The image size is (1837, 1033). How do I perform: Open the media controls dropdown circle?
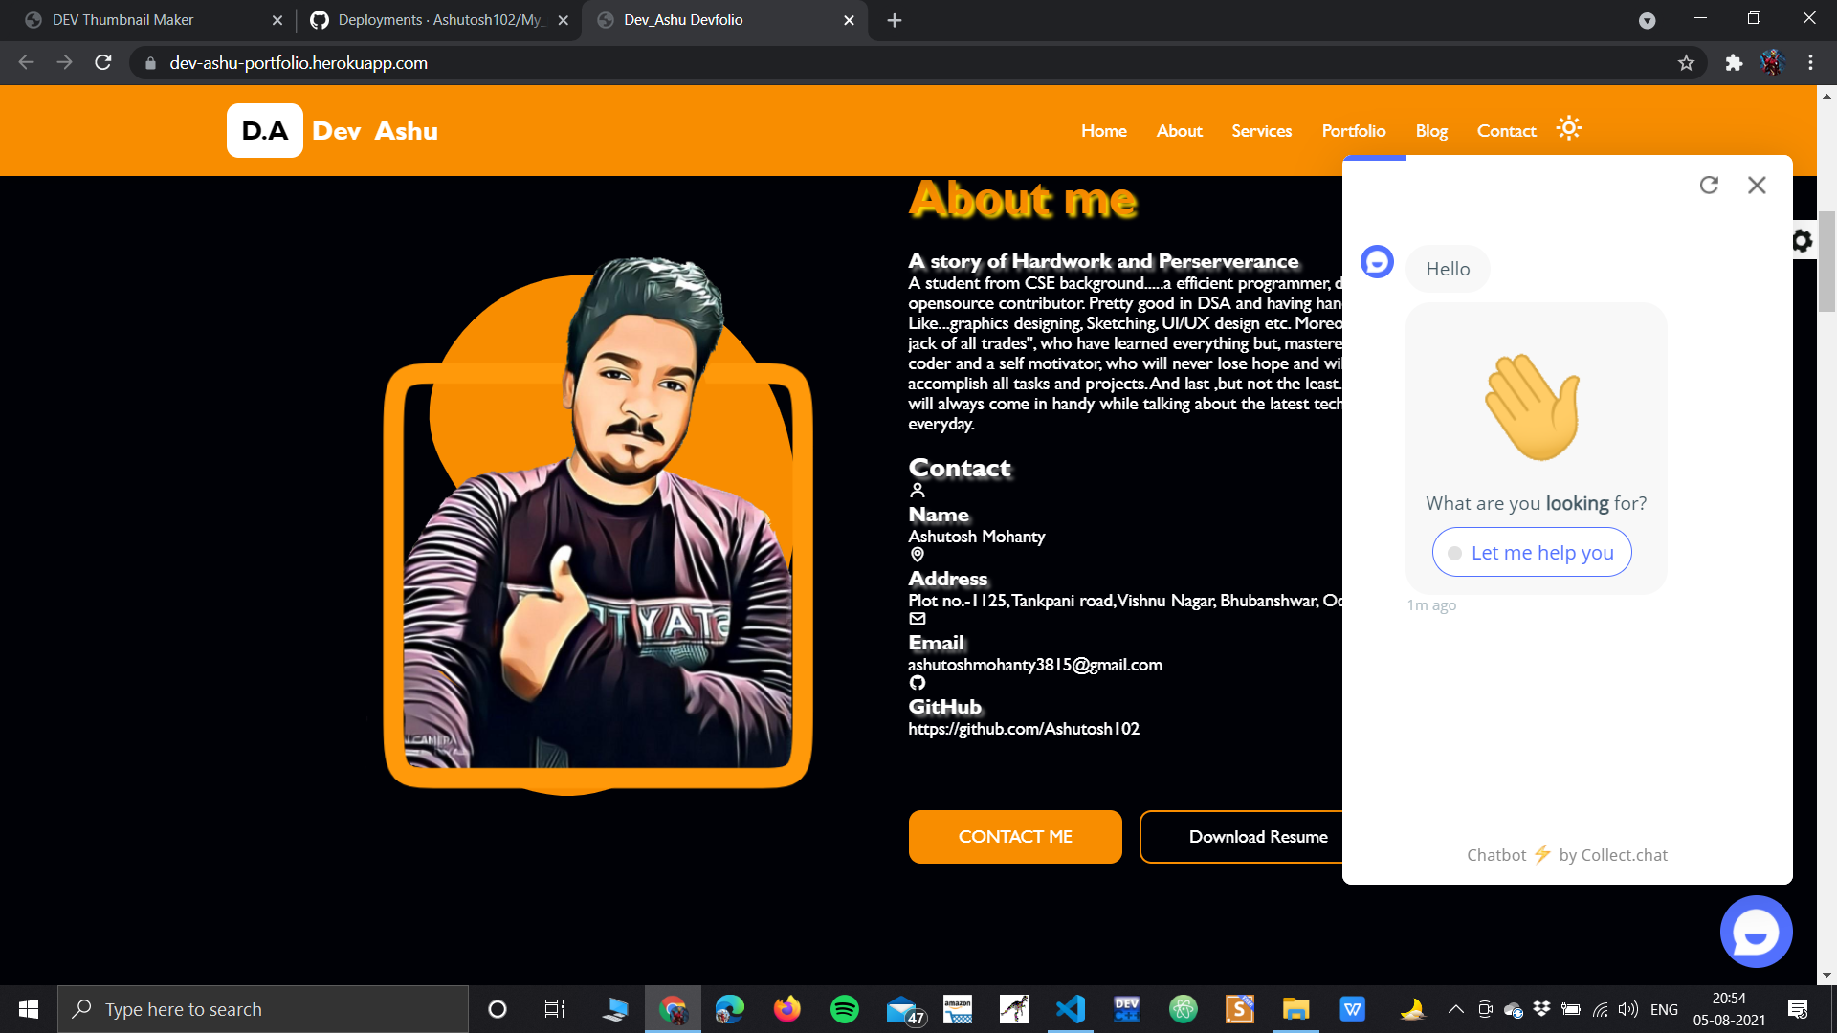(1649, 20)
